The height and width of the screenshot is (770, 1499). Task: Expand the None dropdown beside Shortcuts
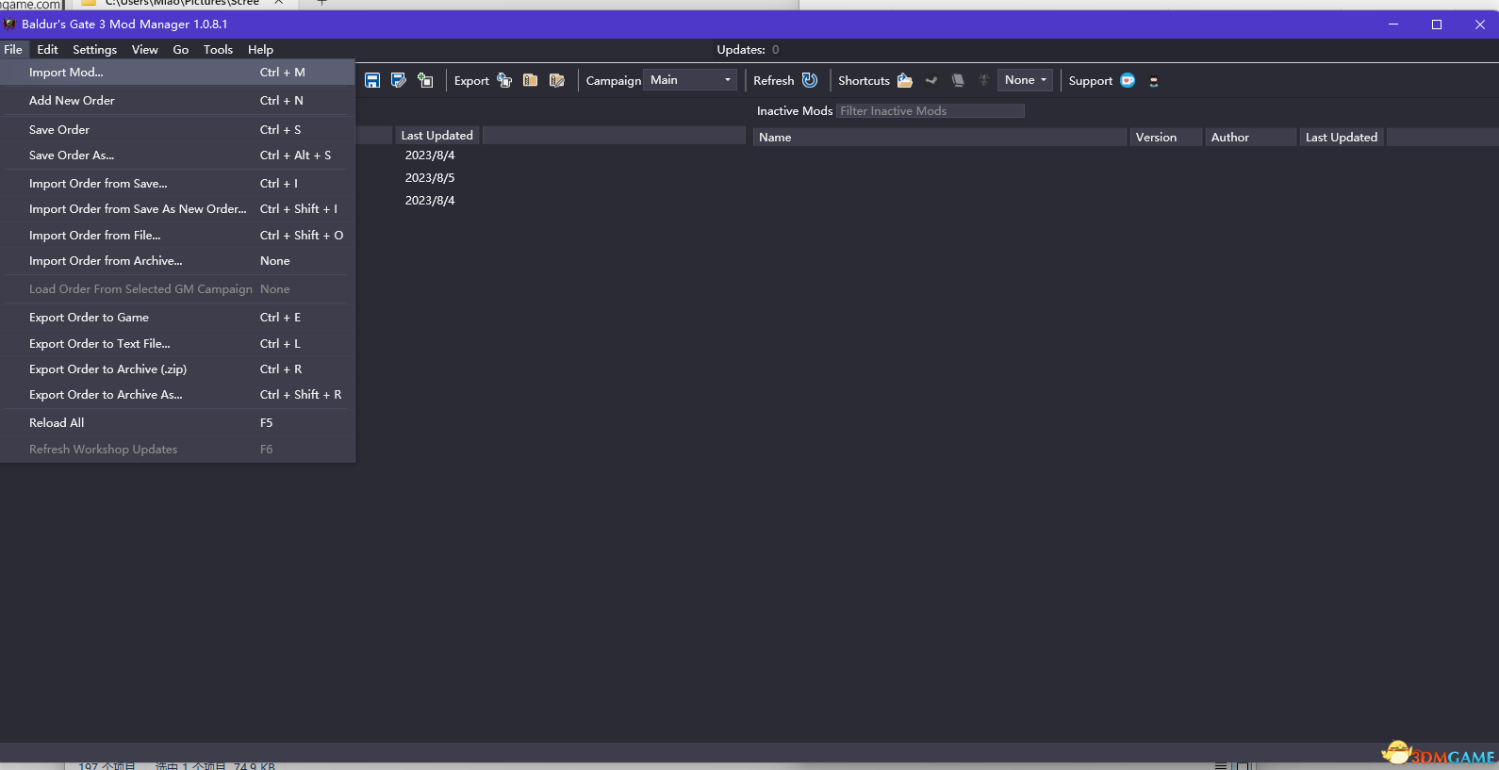[1025, 81]
